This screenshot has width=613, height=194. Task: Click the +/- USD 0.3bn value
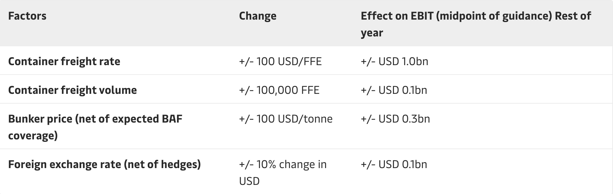[x=395, y=119]
